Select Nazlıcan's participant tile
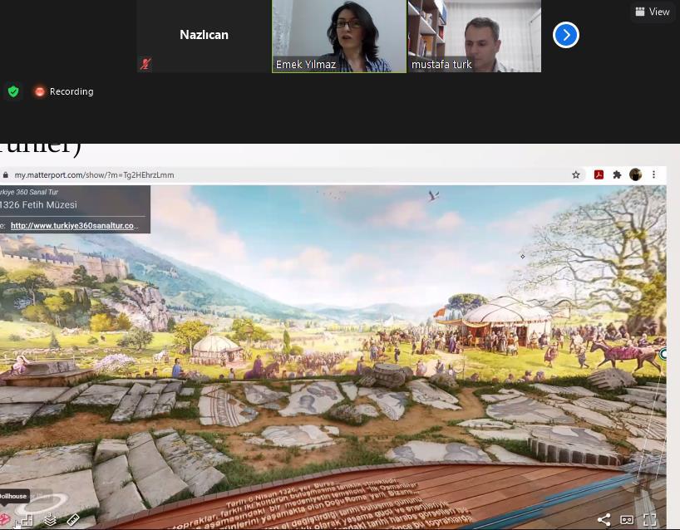 coord(204,36)
